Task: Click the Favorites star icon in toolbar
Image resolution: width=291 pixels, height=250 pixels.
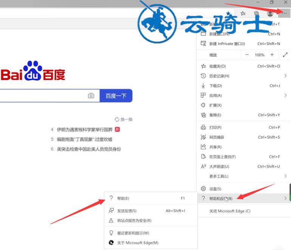Action: [x=243, y=13]
